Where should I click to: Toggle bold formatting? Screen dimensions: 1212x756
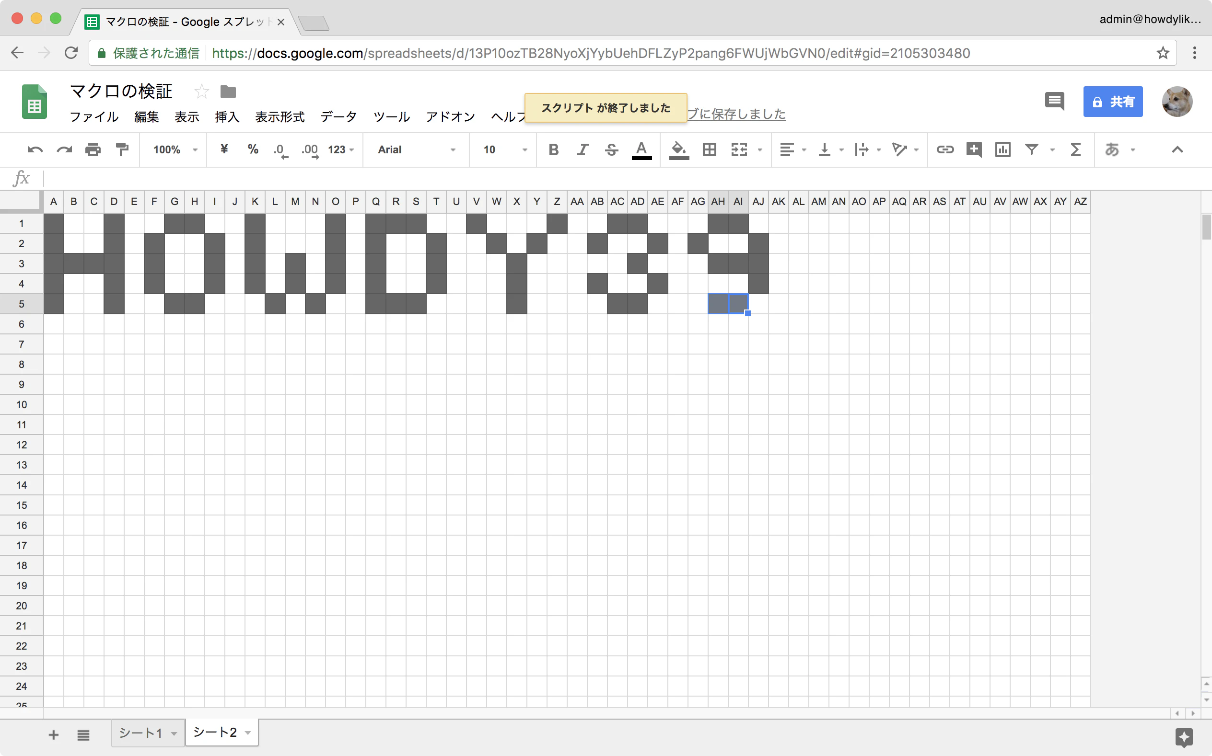pos(553,149)
